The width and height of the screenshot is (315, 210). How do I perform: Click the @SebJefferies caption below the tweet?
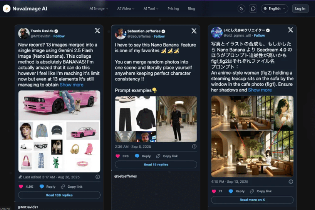[x=126, y=176]
